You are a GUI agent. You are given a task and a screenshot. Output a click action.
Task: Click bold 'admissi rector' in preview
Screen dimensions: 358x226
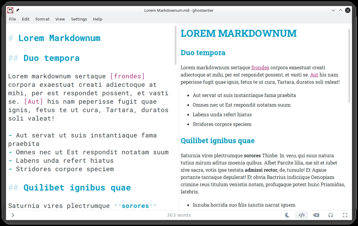(x=261, y=170)
